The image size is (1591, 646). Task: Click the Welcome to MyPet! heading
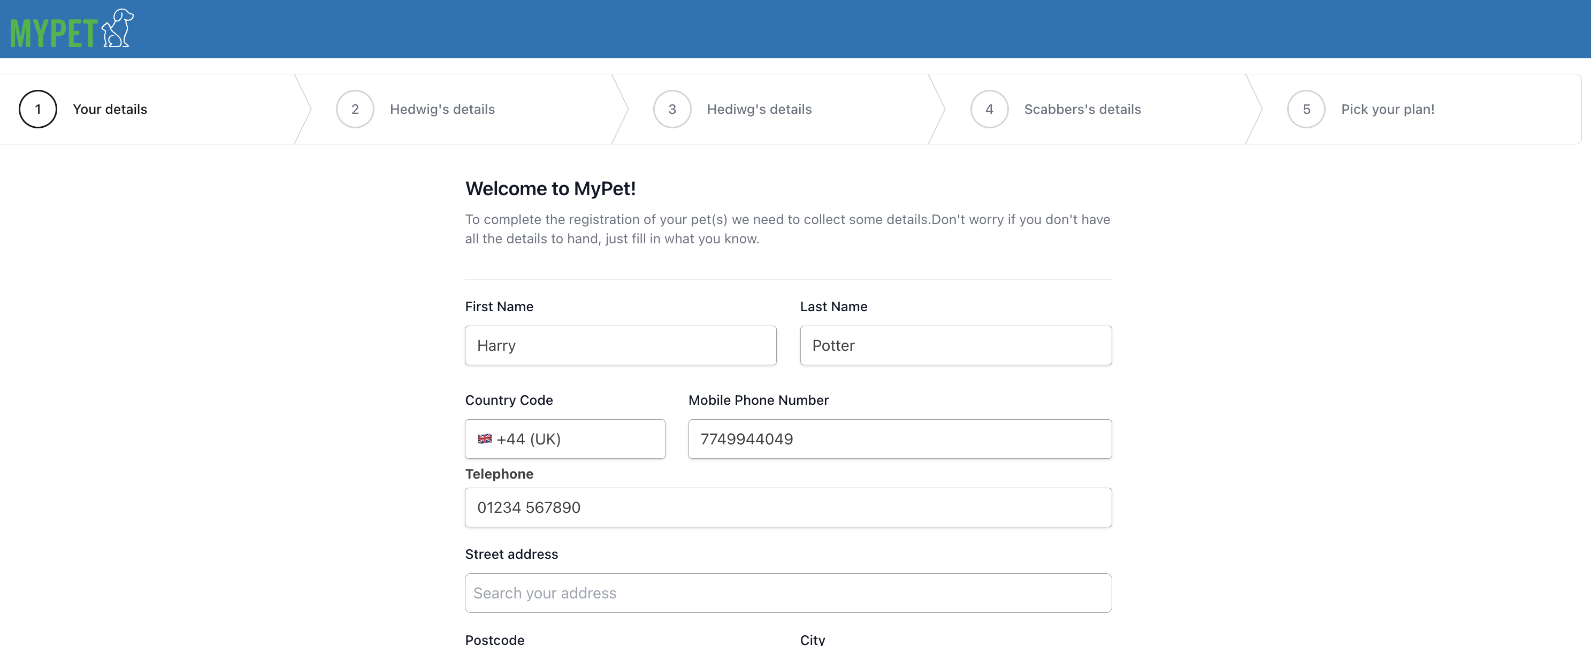tap(550, 188)
